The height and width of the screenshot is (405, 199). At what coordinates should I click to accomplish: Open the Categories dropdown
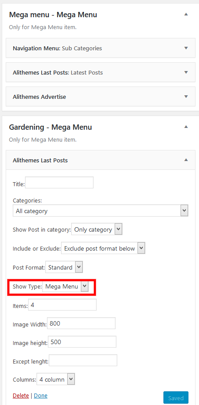[x=101, y=210]
